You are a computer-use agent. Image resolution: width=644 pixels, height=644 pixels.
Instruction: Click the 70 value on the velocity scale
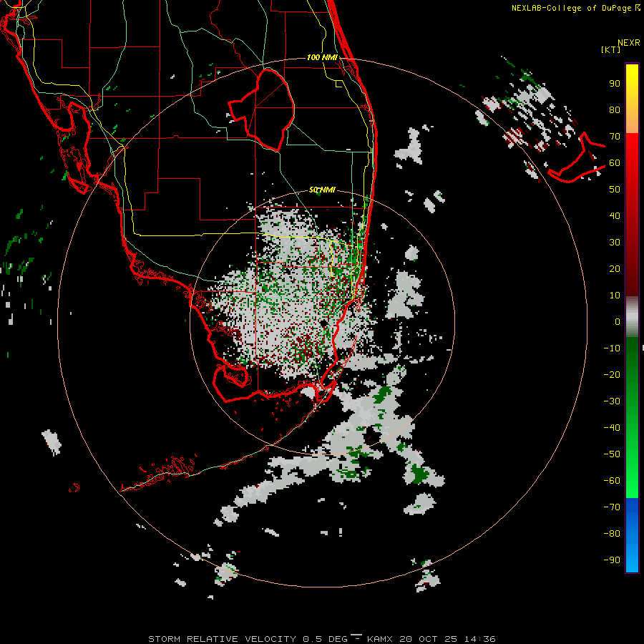click(x=615, y=137)
